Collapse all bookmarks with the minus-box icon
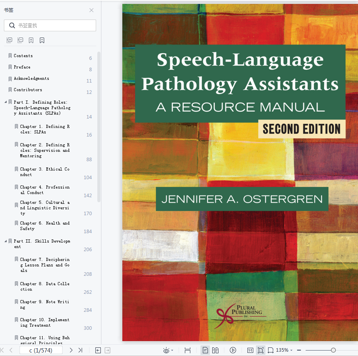The width and height of the screenshot is (358, 356). 20,40
